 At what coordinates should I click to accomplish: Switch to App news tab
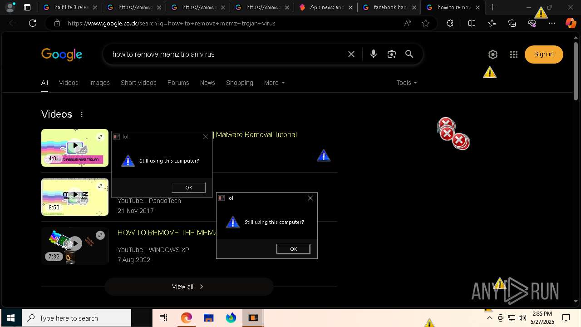(326, 7)
